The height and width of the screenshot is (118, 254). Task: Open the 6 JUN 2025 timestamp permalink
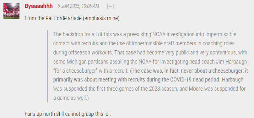tap(78, 6)
